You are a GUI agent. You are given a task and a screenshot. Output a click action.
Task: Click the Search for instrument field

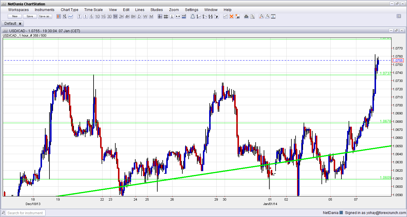click(26, 213)
